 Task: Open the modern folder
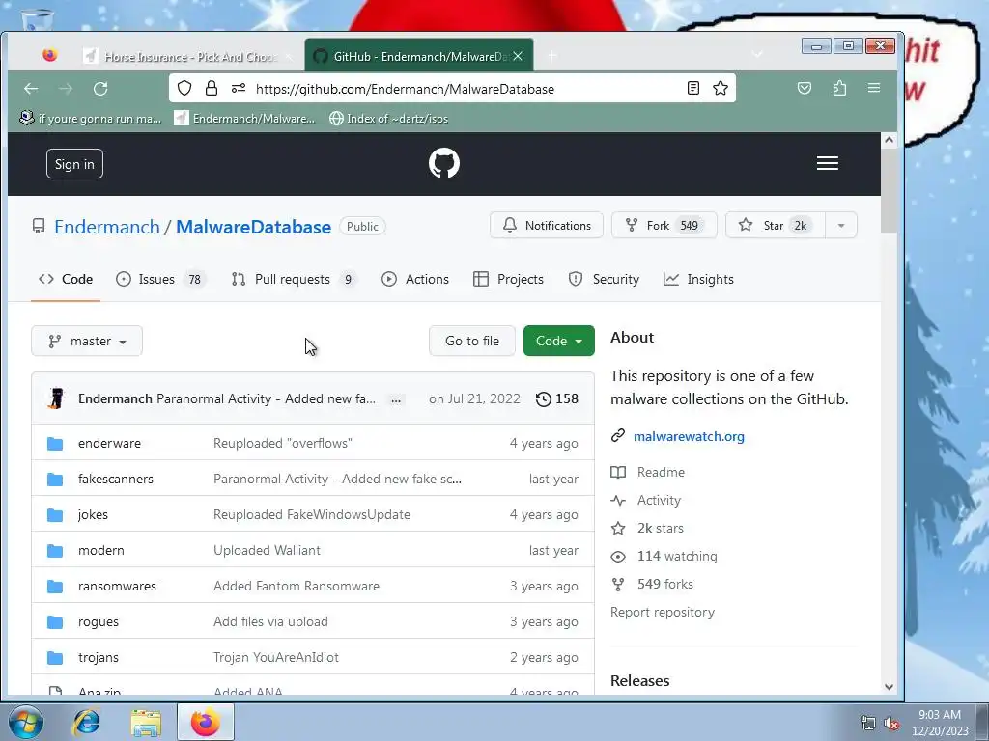click(x=100, y=550)
